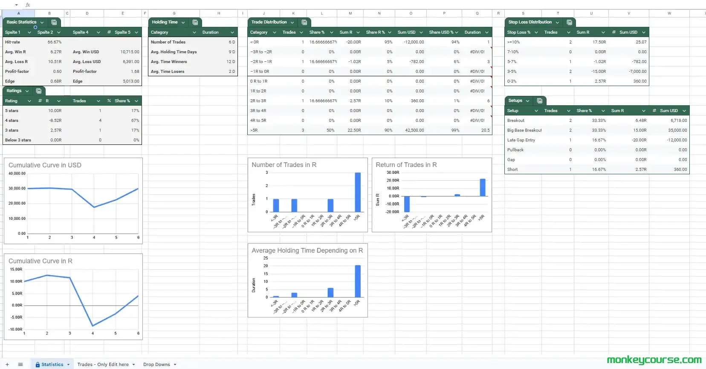Switch to the Drop Downs sheet tab
This screenshot has width=706, height=369.
[x=156, y=365]
